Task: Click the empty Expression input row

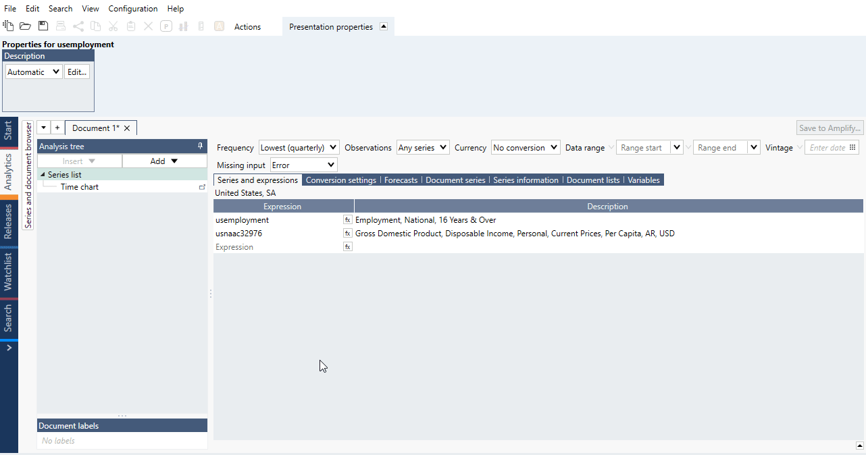Action: click(x=277, y=247)
